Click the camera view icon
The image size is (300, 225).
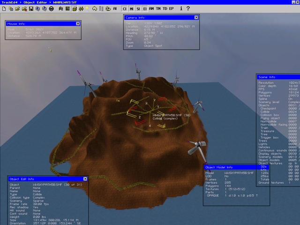[x=108, y=9]
